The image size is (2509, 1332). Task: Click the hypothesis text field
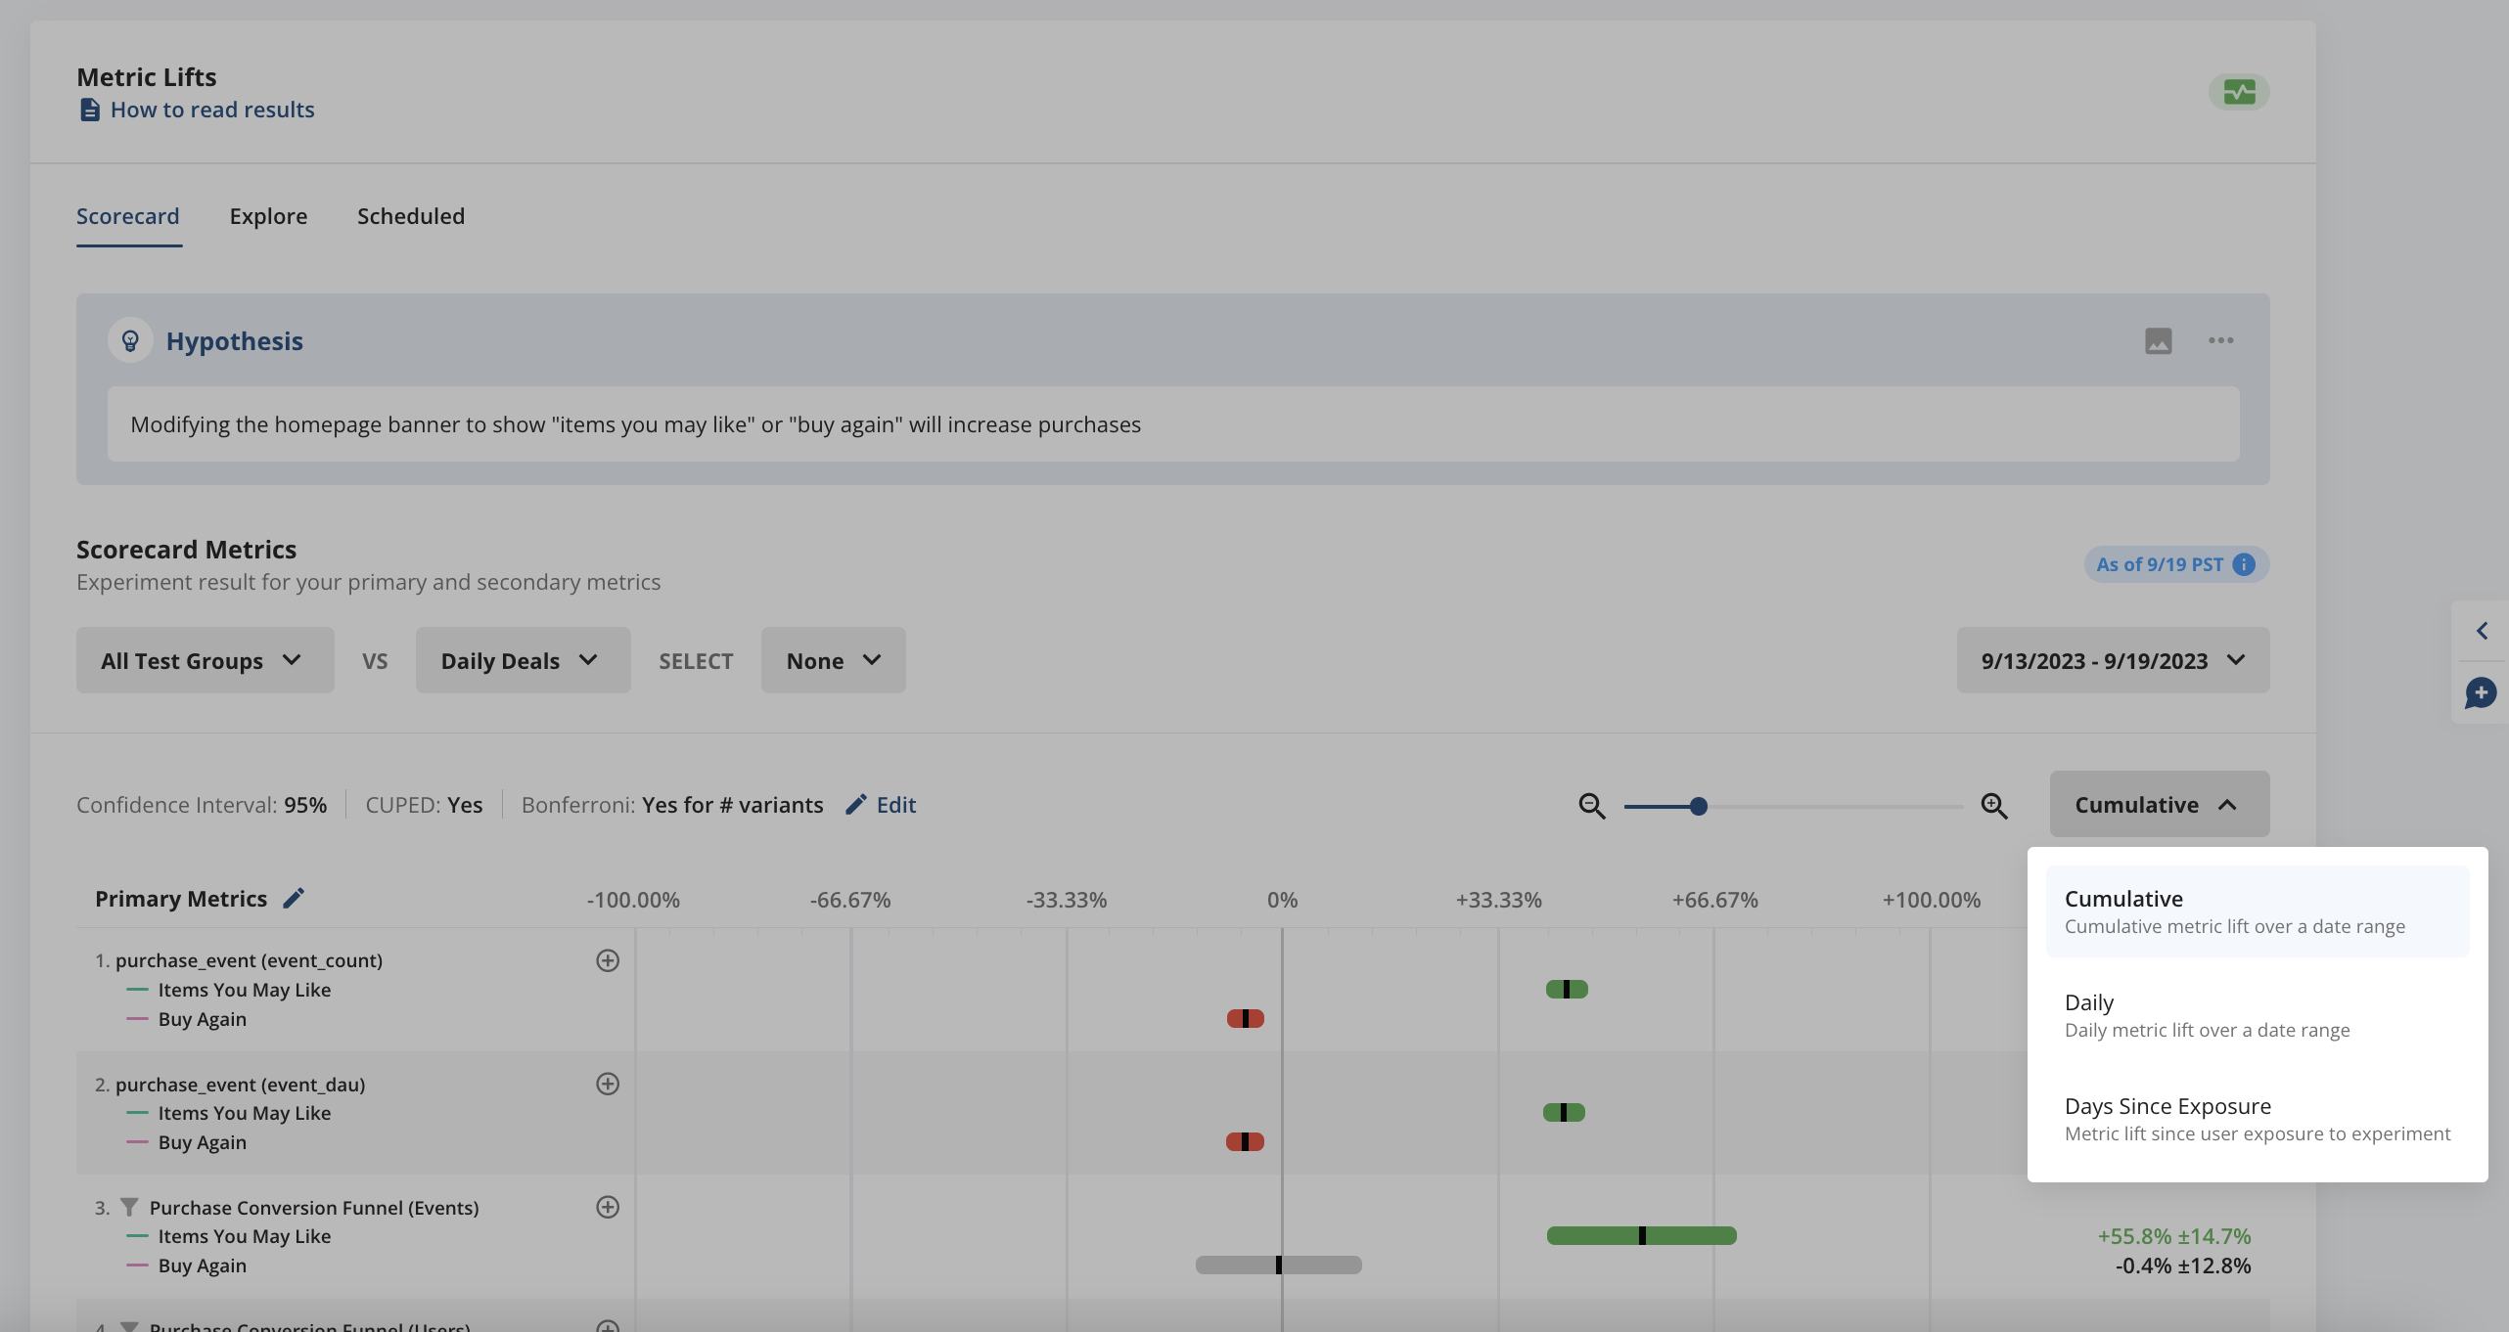click(1173, 424)
